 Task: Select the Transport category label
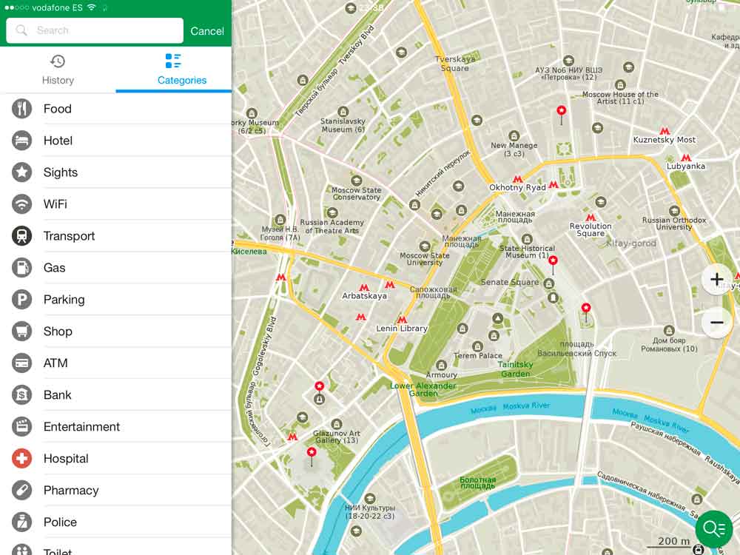point(69,236)
